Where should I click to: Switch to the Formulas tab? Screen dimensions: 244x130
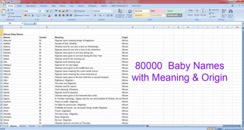click(43, 6)
